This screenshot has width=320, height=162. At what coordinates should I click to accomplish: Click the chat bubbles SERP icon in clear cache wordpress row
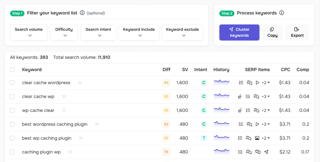(249, 82)
